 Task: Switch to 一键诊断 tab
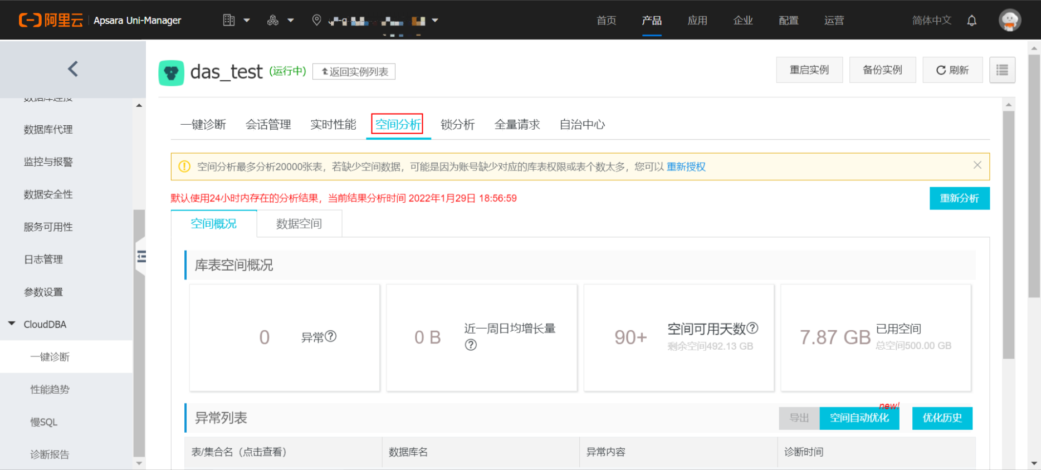pos(203,124)
